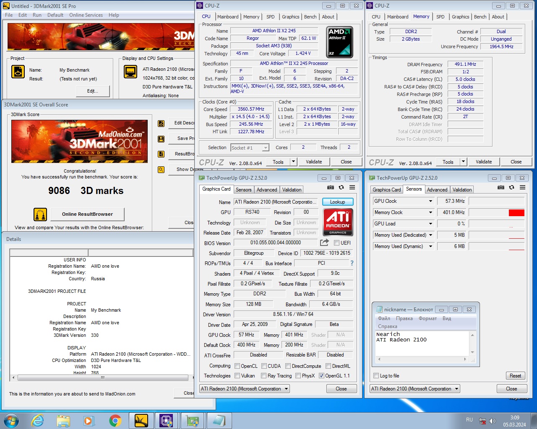Open Memory Used (Dedicated) dropdown

tap(430, 235)
